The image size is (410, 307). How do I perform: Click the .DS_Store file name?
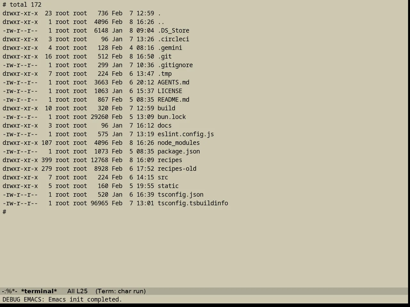pyautogui.click(x=173, y=31)
